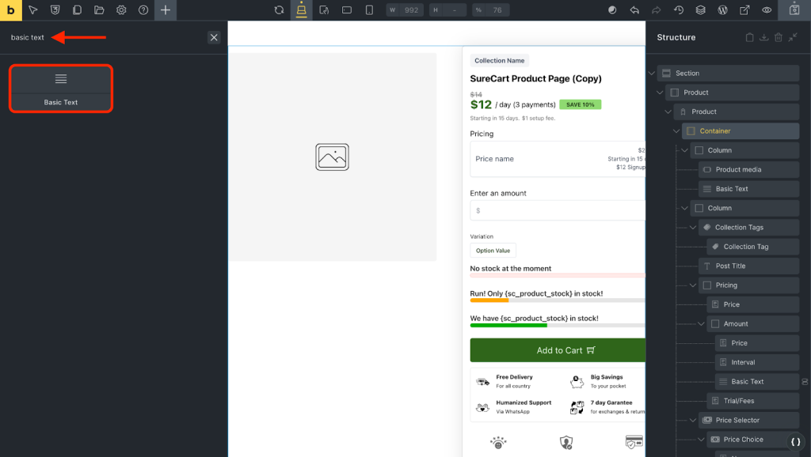The image size is (811, 457).
Task: Click the undo arrow in the toolbar
Action: pos(634,10)
